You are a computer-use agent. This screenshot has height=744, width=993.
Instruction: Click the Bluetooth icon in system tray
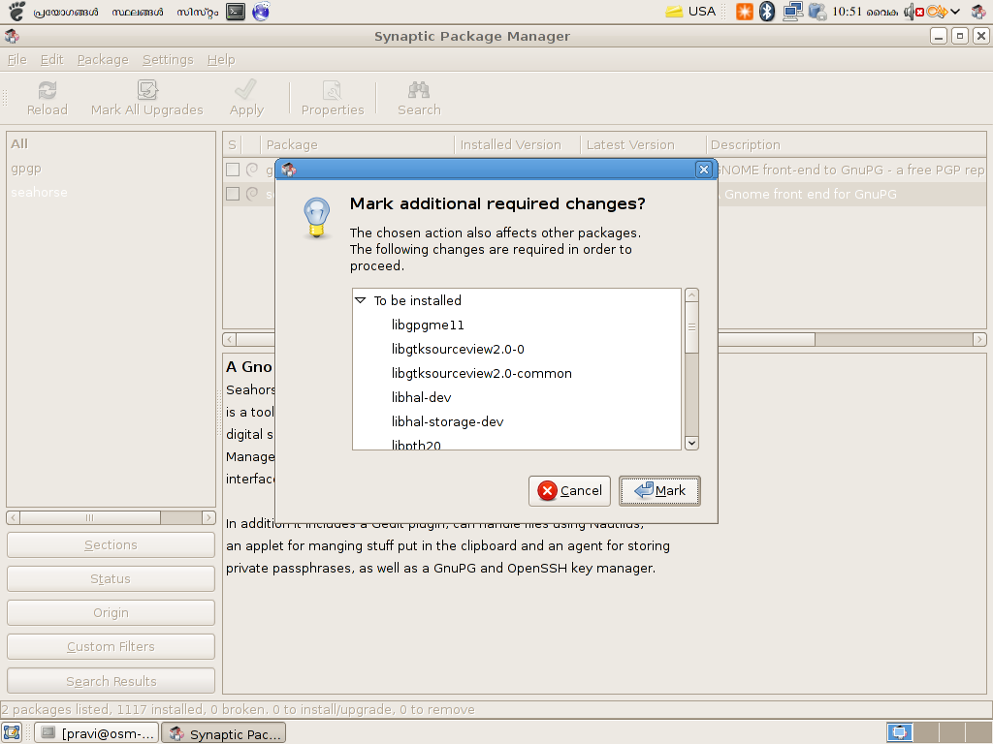tap(767, 12)
